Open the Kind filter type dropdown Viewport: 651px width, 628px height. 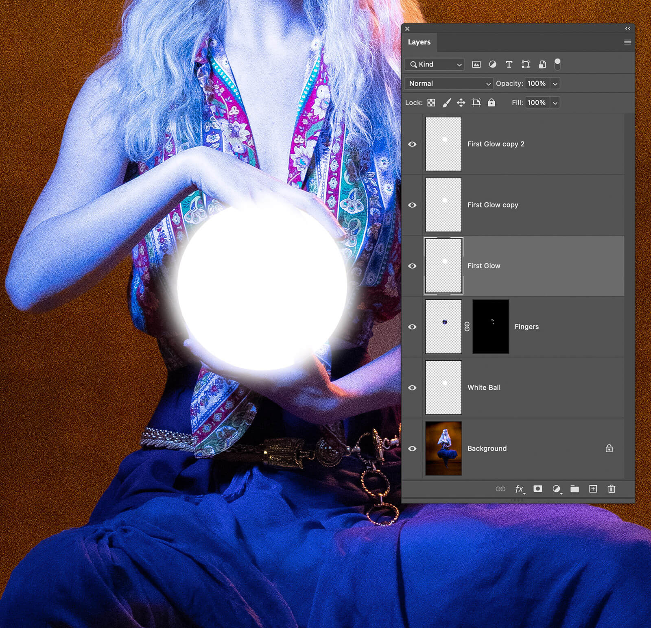pyautogui.click(x=435, y=64)
